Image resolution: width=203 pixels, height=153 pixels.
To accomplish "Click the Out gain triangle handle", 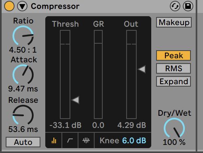I will (x=142, y=69).
